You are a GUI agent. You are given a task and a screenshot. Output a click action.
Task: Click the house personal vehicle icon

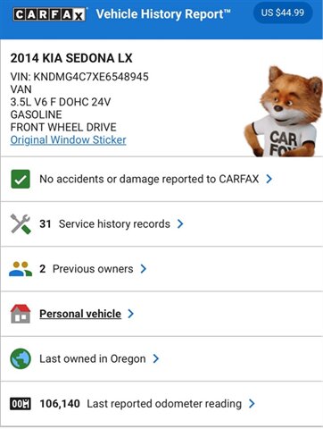click(21, 314)
